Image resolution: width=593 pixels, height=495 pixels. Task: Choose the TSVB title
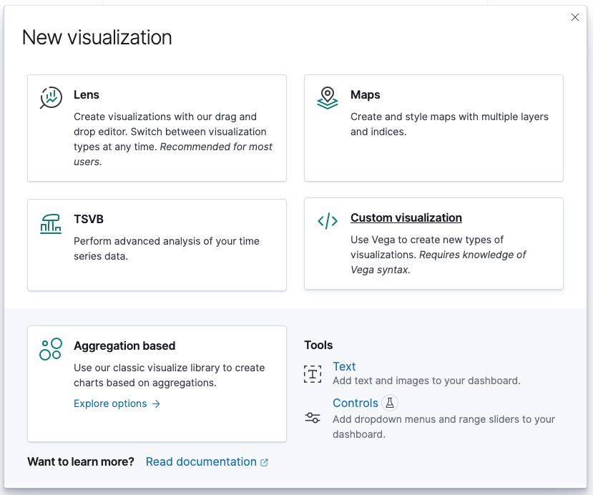click(x=89, y=220)
